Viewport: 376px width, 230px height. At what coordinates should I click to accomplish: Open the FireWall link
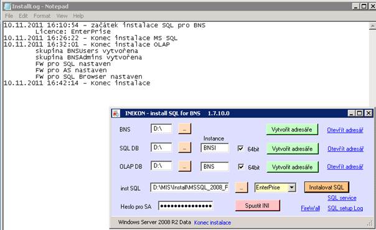pyautogui.click(x=310, y=208)
